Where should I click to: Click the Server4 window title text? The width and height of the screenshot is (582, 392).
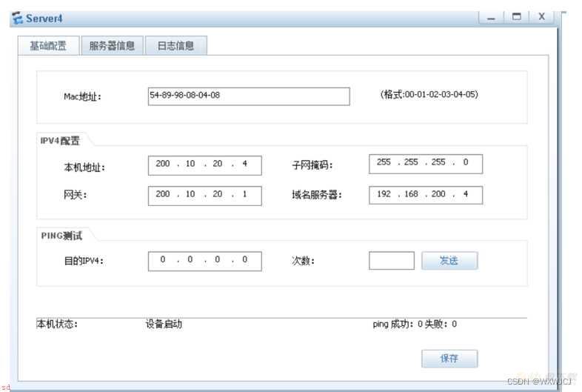pyautogui.click(x=44, y=19)
